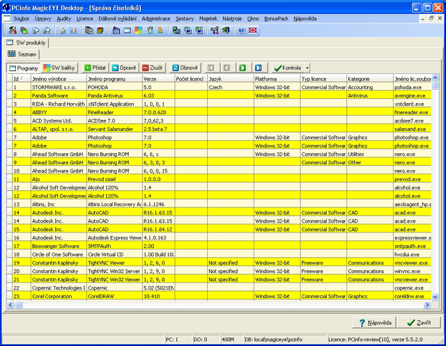Open the Úpravy menu
This screenshot has width=446, height=346.
coord(43,19)
